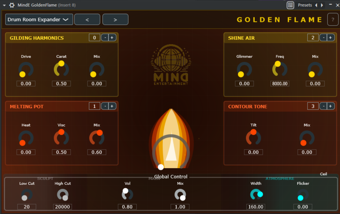Viewport: 340px width, 214px height.
Task: Click the right arrow beside Presets
Action: tap(322, 5)
